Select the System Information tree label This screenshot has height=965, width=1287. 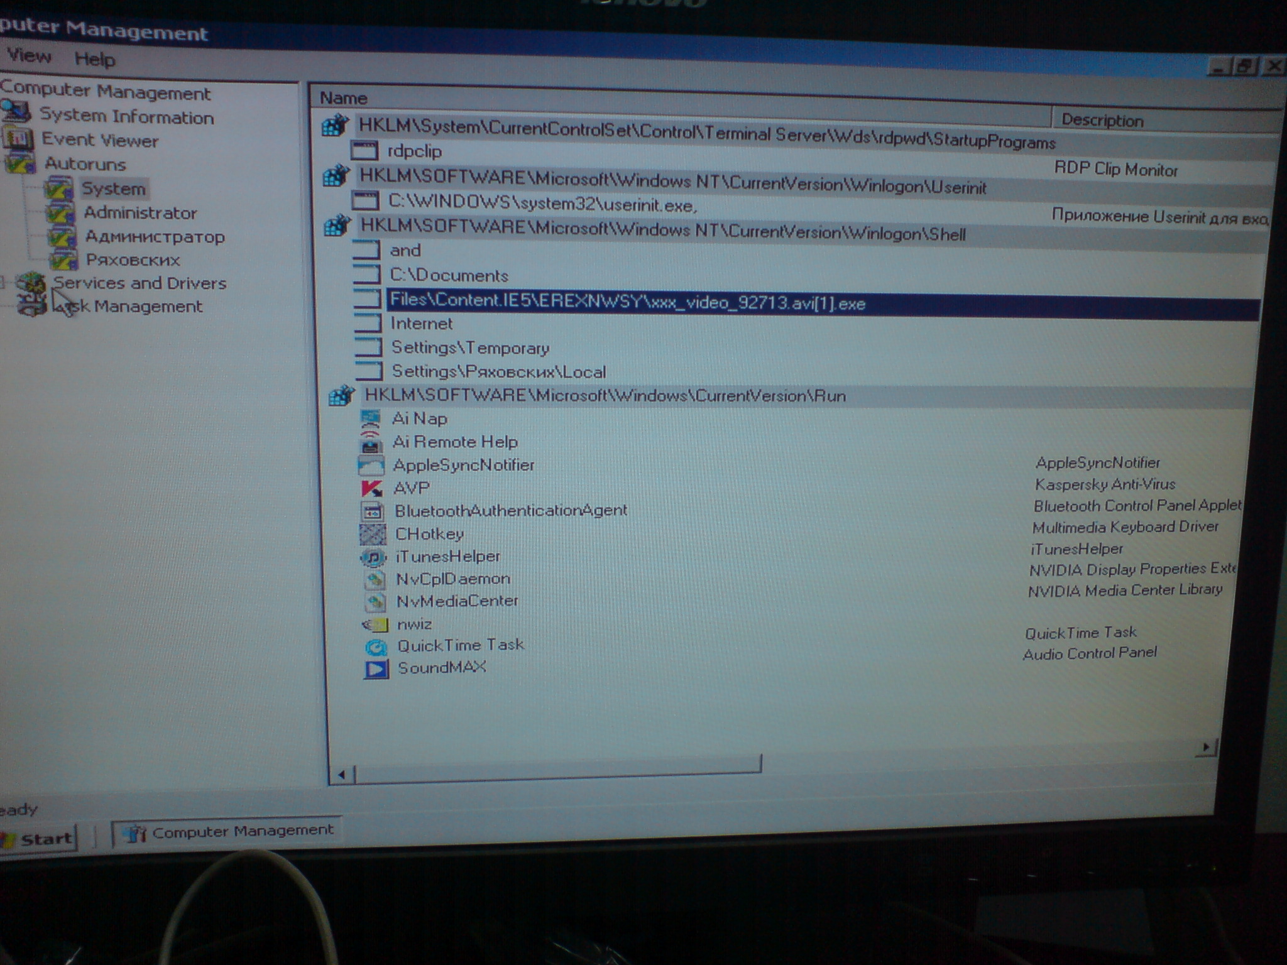coord(126,116)
